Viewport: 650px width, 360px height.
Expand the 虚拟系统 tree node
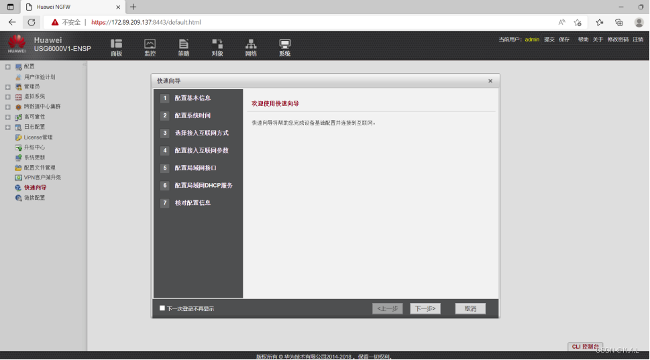coord(8,97)
